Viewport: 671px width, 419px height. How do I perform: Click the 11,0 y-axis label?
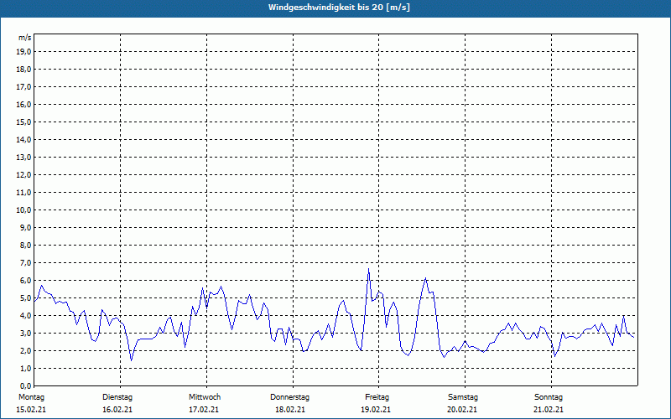click(23, 193)
